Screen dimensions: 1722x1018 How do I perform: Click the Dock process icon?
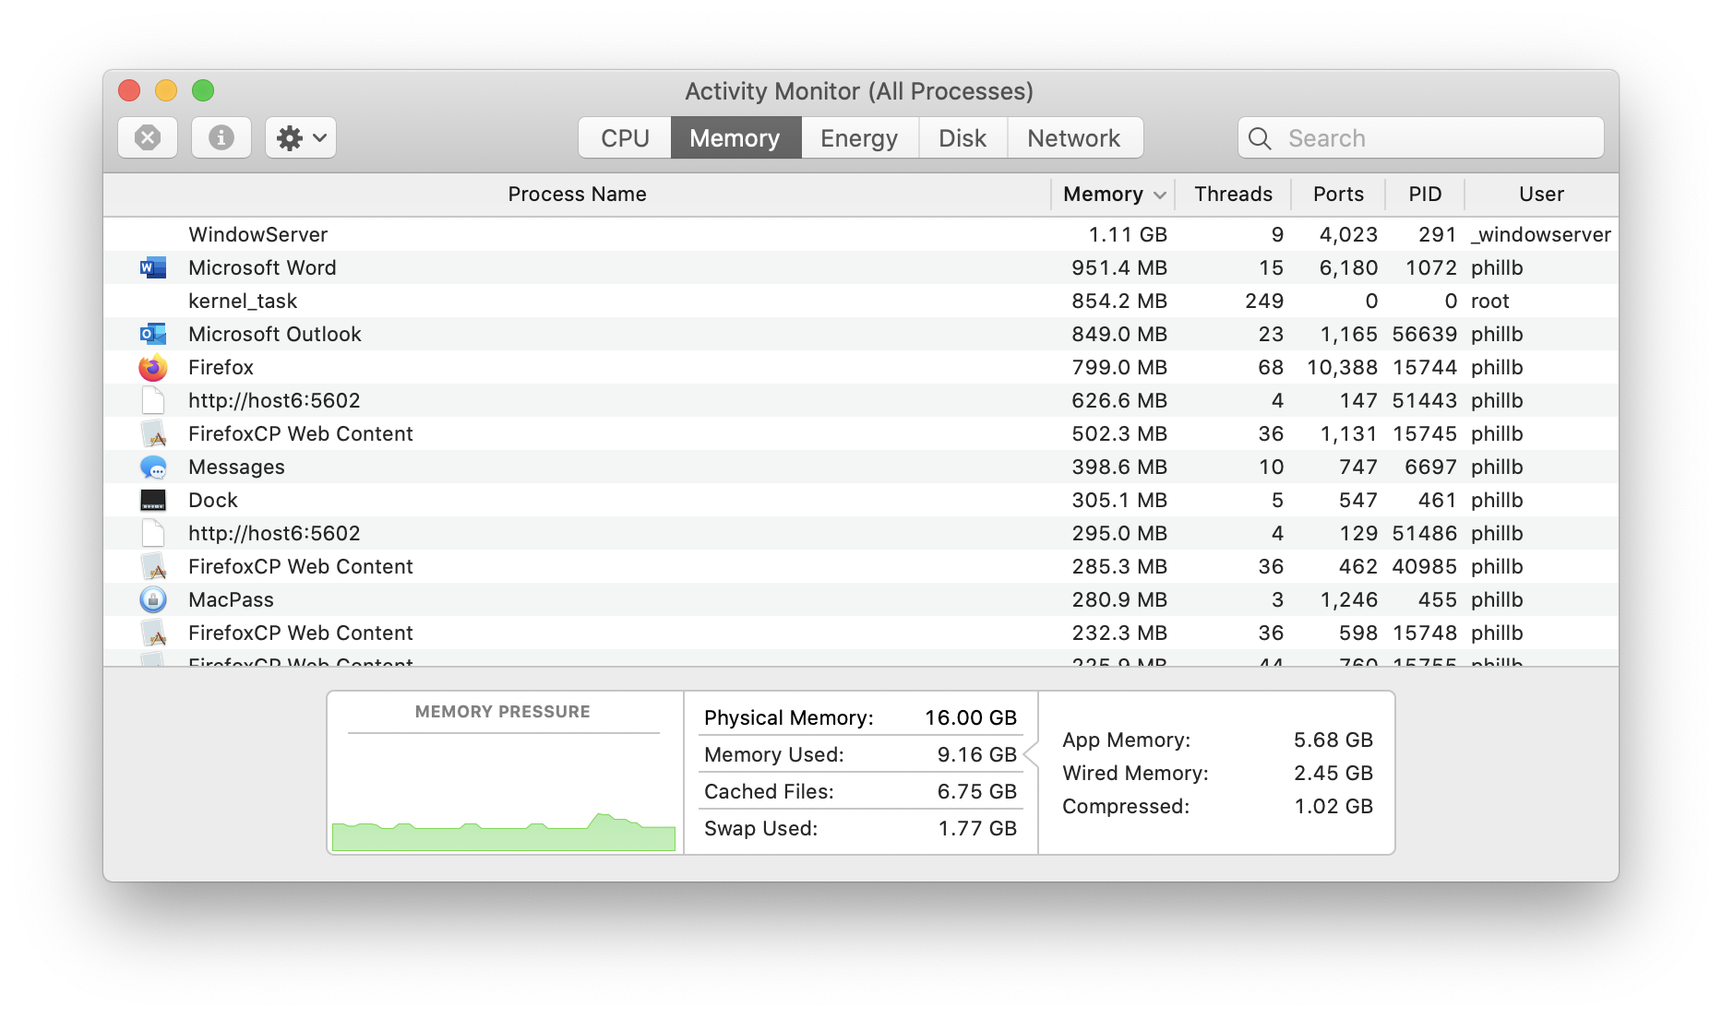point(153,501)
